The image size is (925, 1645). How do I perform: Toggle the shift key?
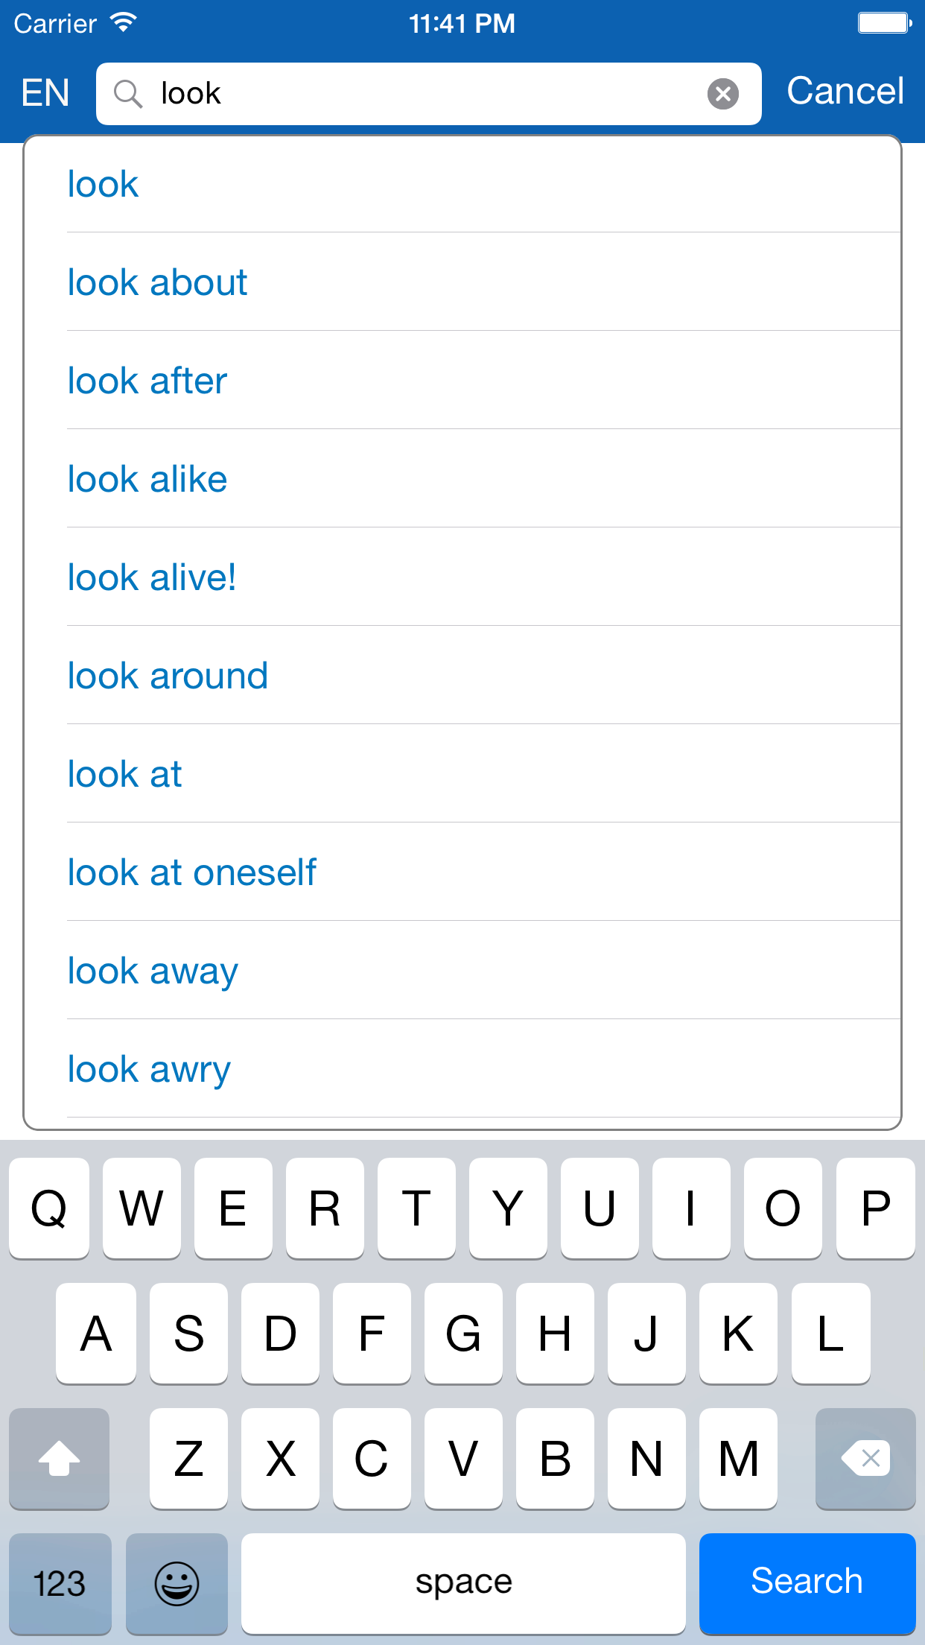59,1458
